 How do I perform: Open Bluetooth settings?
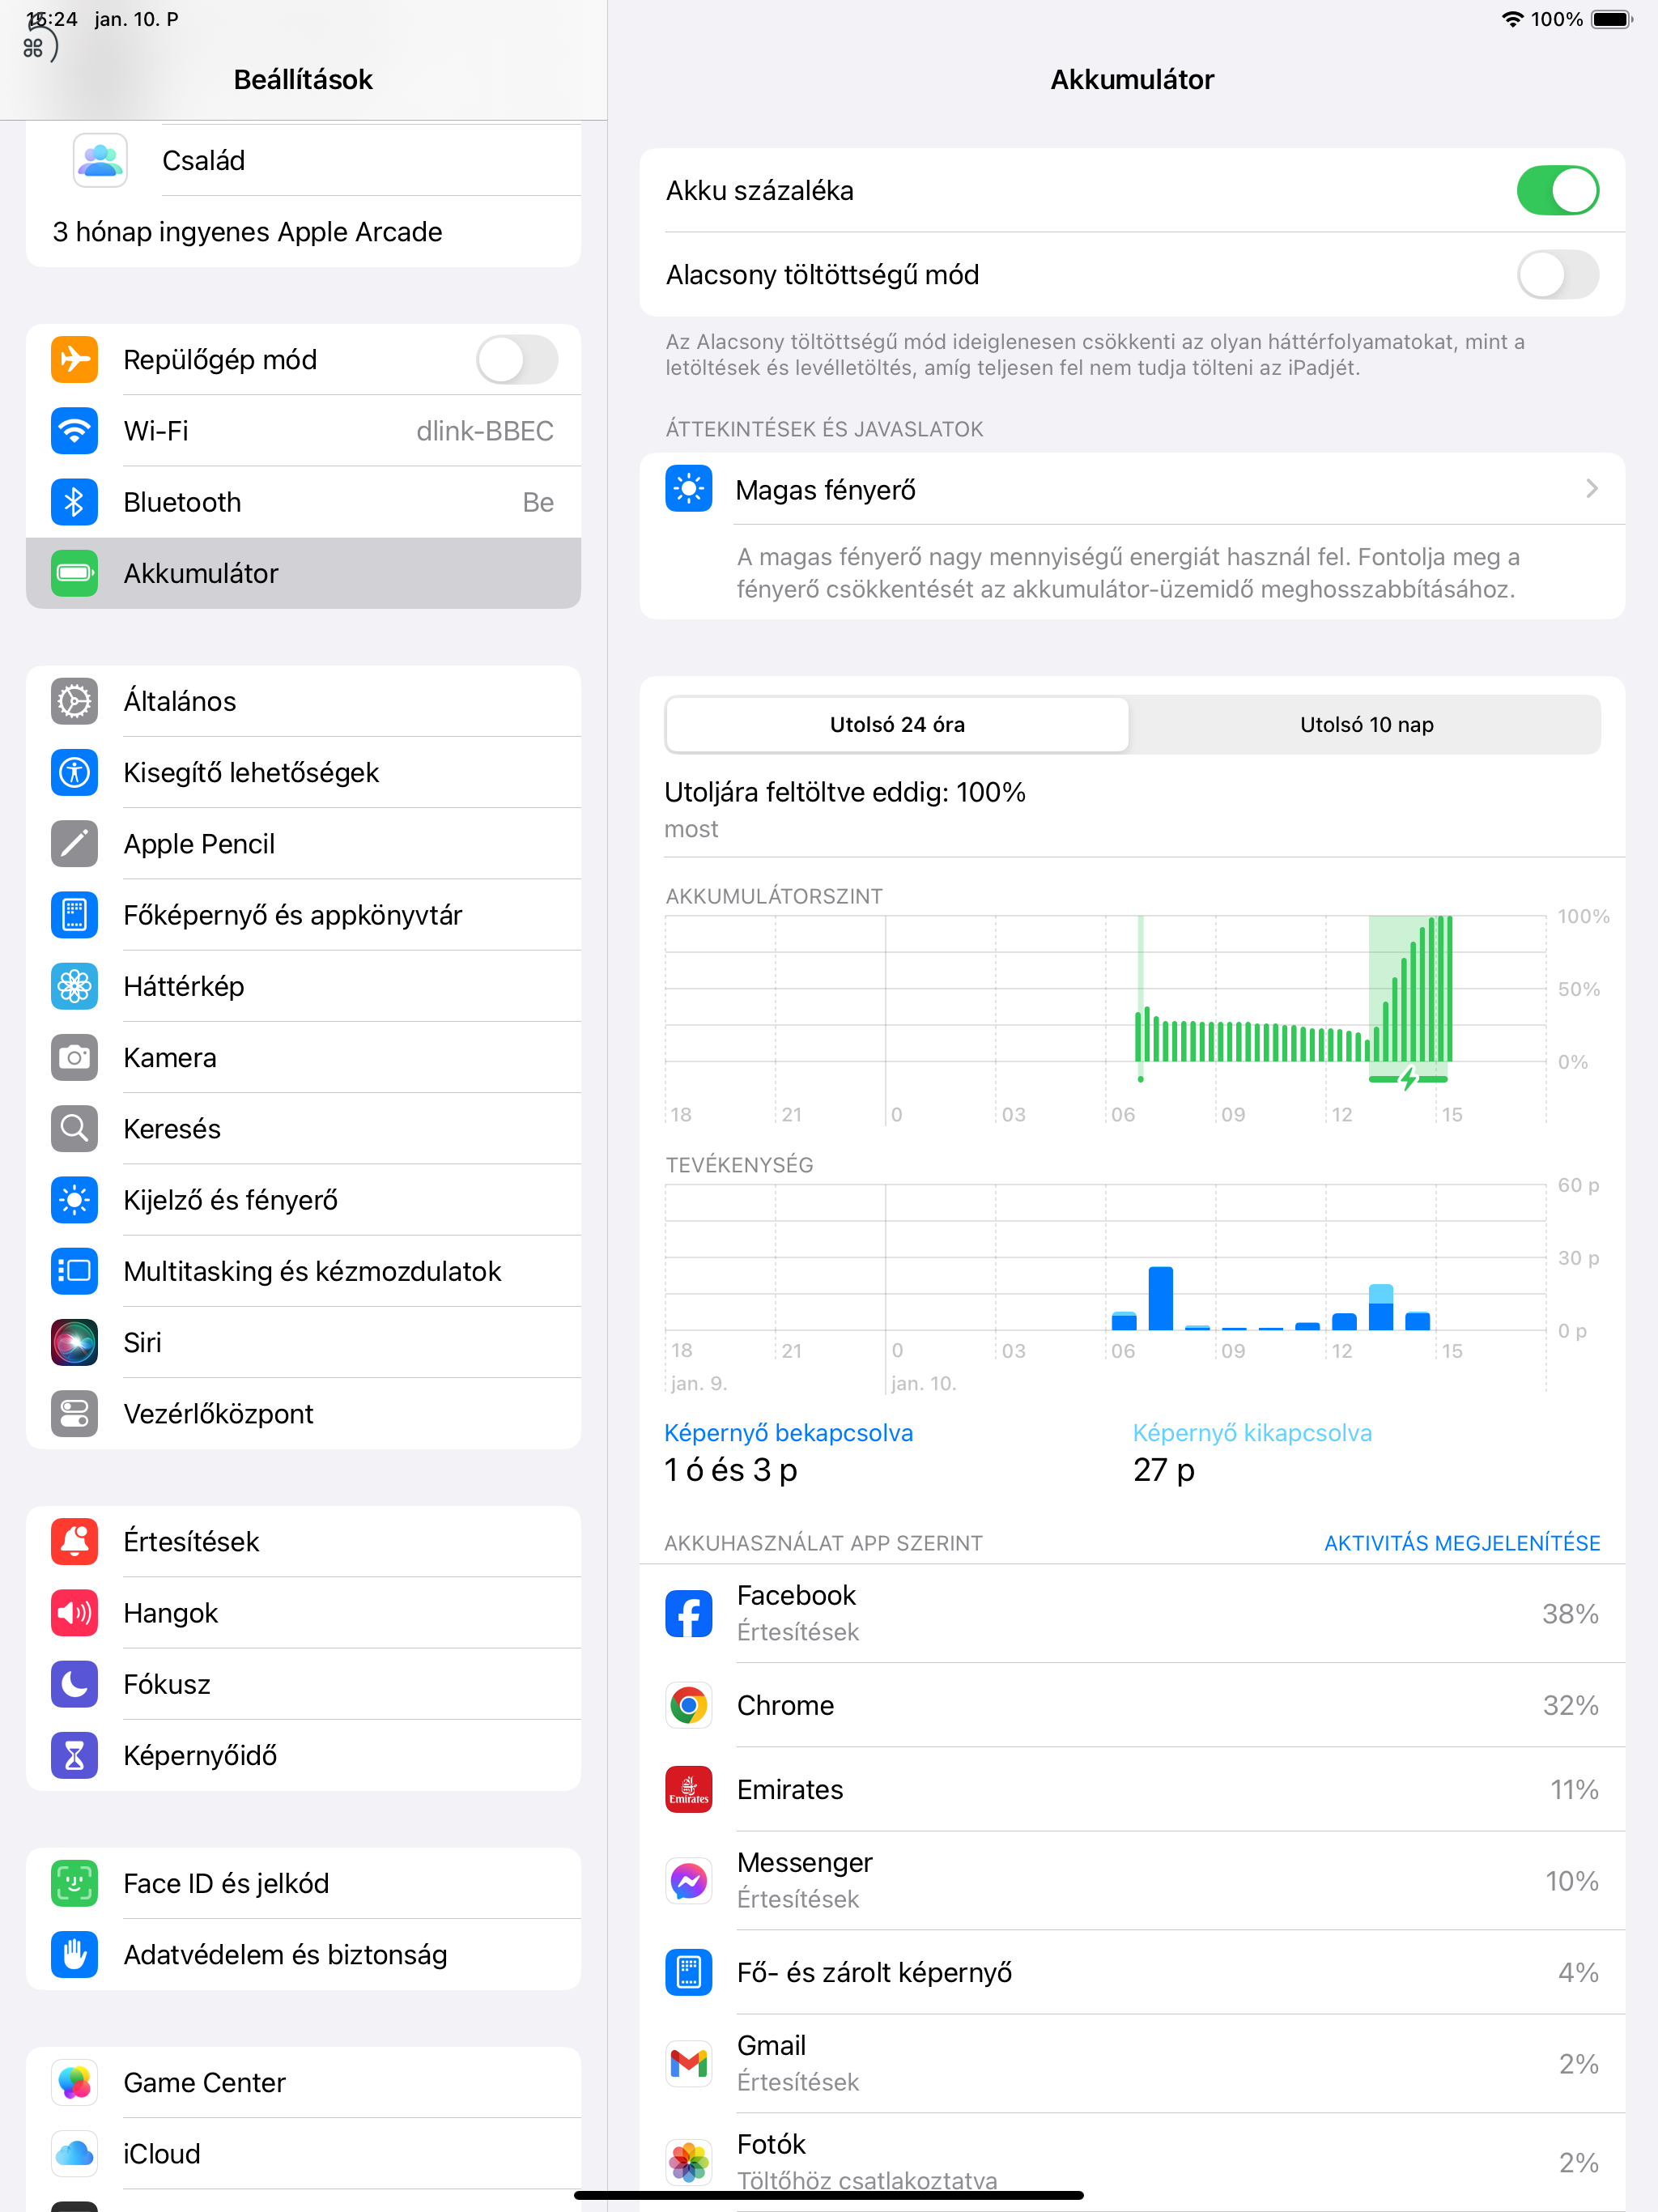pyautogui.click(x=303, y=502)
